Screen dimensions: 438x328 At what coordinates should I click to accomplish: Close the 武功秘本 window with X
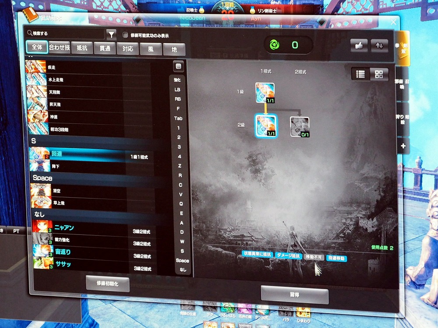[394, 22]
